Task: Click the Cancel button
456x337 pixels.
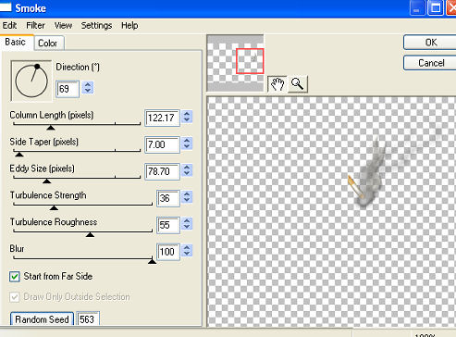Action: [x=430, y=63]
